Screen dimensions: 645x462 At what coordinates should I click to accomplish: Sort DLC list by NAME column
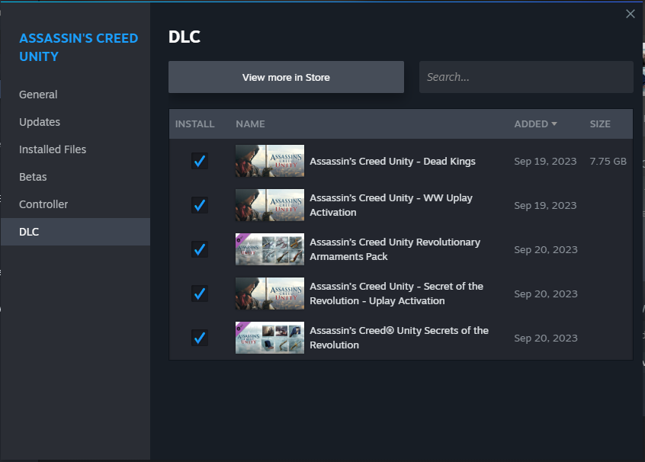pyautogui.click(x=250, y=124)
